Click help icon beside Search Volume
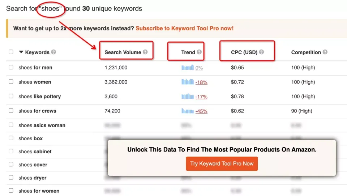347x196 pixels. click(145, 52)
